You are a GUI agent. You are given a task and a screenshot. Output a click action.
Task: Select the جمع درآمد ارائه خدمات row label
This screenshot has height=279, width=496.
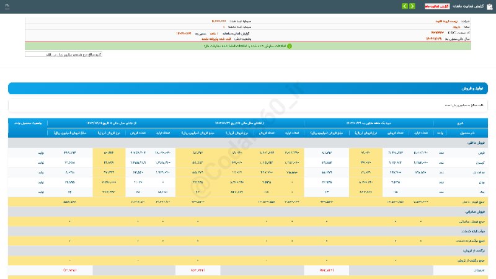click(x=471, y=241)
